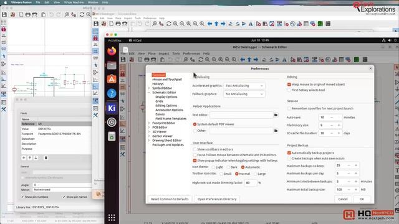399x224 pixels.
Task: Open Virtual Machine menu in macOS menu bar
Action: coord(74,2)
